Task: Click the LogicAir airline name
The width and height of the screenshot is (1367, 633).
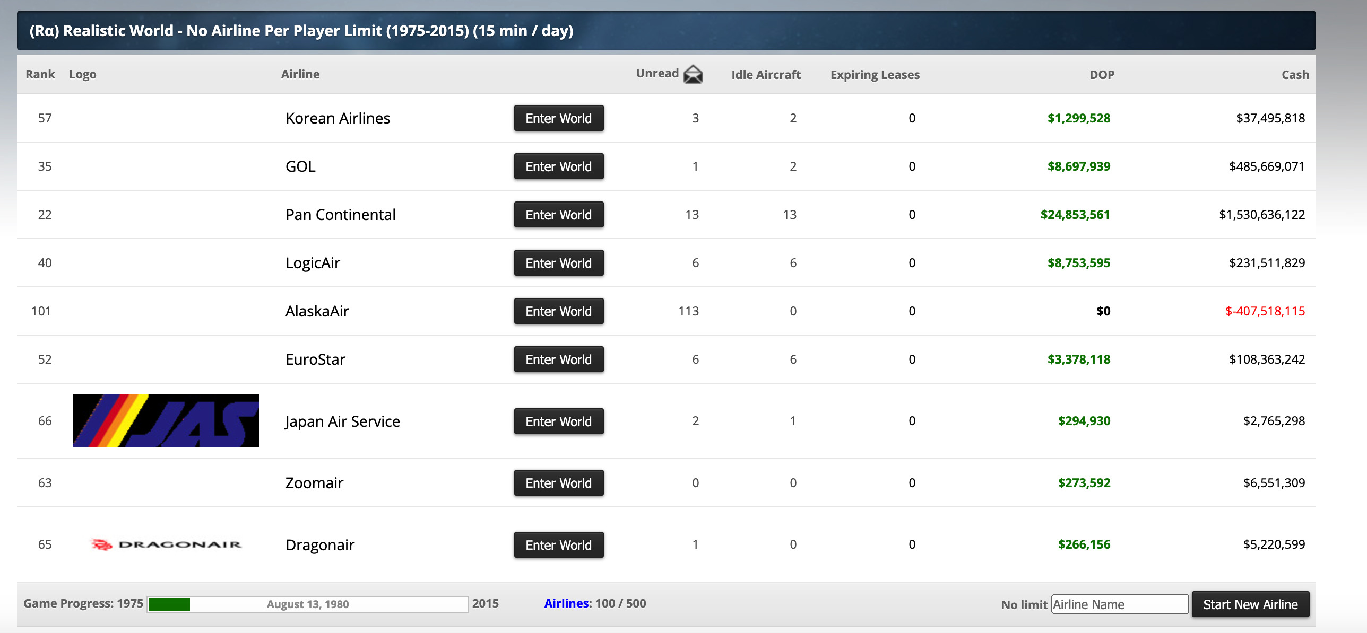Action: [x=313, y=263]
